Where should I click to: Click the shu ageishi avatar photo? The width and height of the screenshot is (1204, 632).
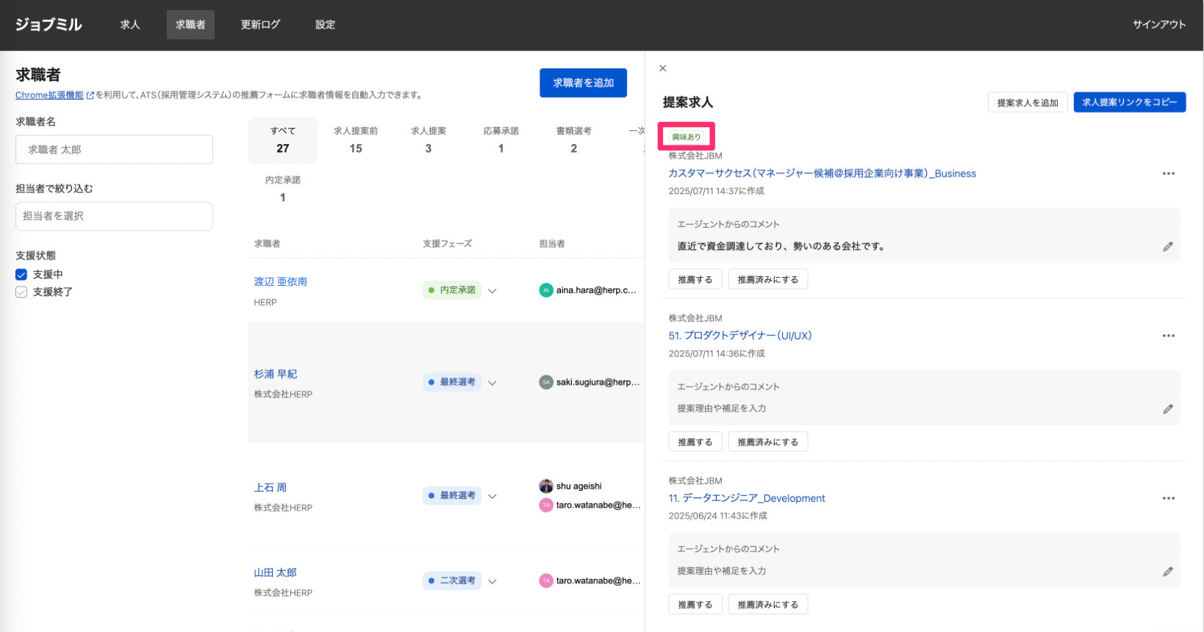[545, 486]
